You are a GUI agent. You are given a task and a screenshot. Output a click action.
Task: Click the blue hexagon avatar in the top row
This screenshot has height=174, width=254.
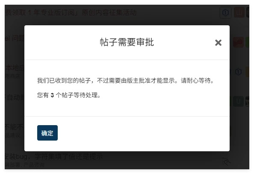tap(225, 12)
